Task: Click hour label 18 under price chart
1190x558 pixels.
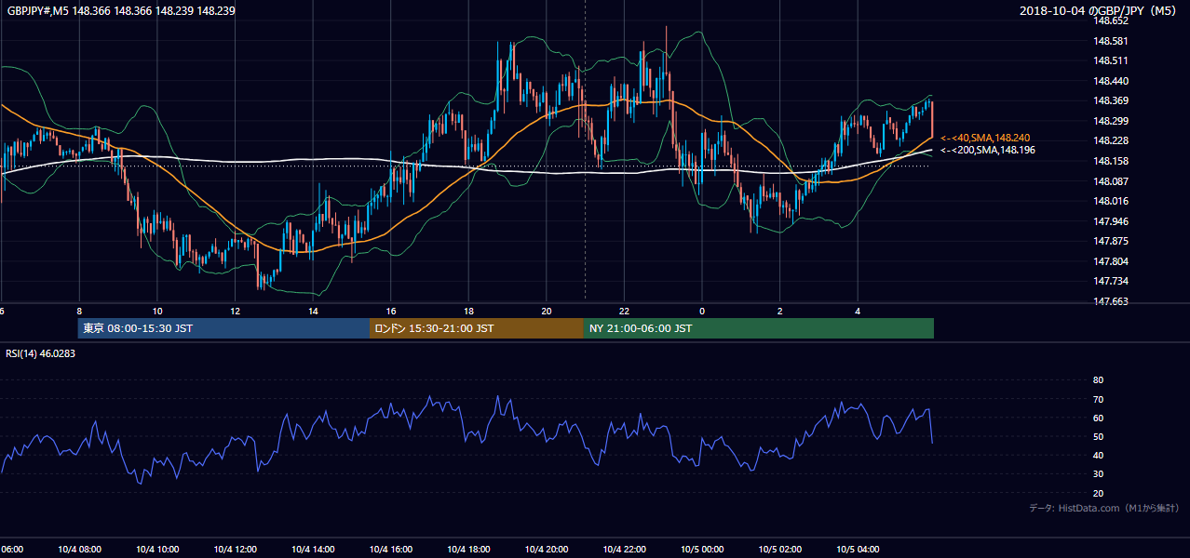Action: pyautogui.click(x=468, y=312)
